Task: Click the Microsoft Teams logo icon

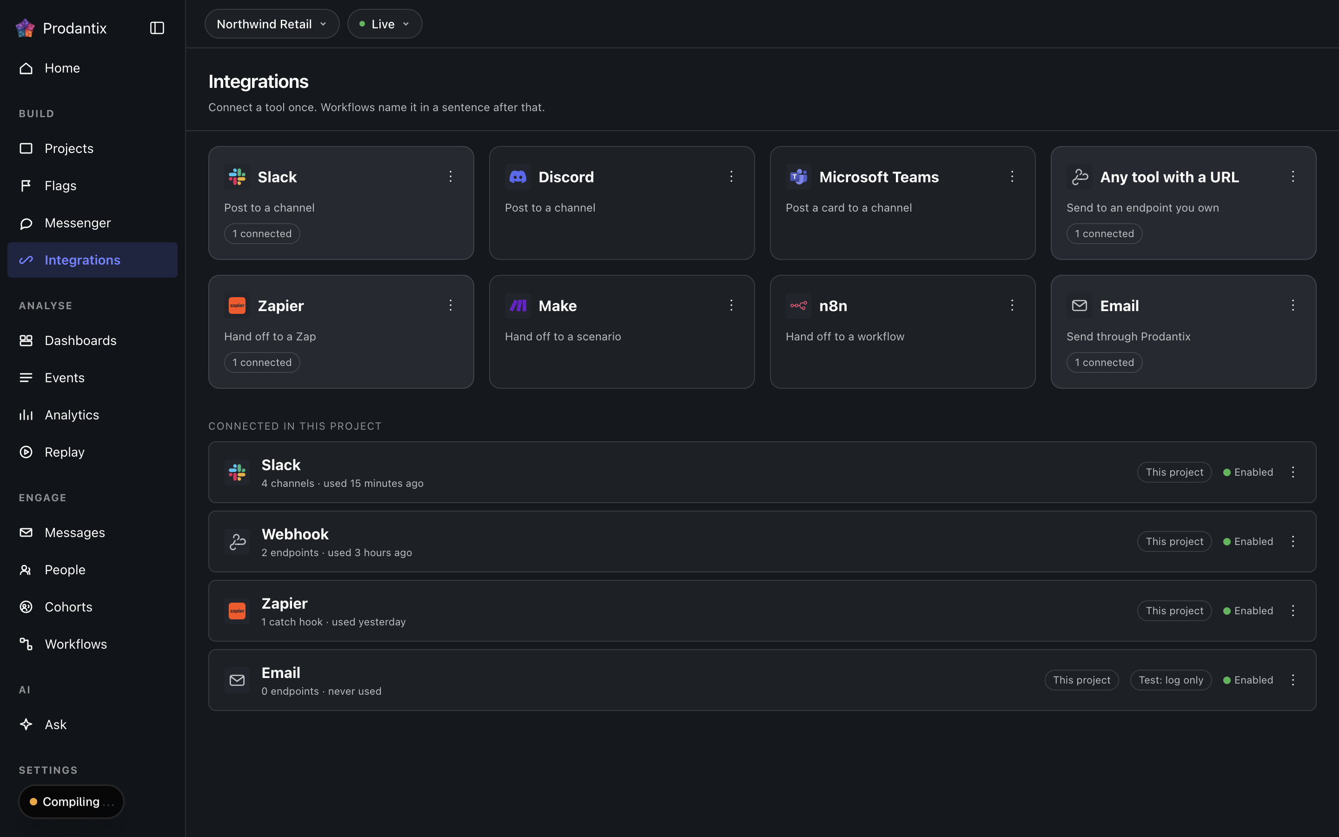Action: pos(798,177)
